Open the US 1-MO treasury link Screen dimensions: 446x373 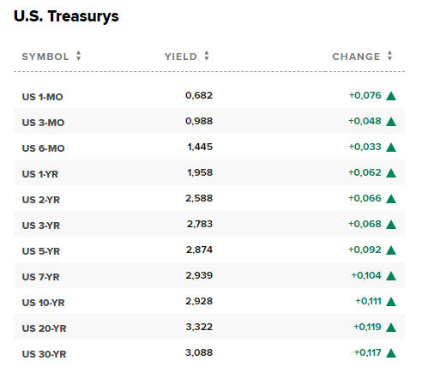(x=43, y=97)
